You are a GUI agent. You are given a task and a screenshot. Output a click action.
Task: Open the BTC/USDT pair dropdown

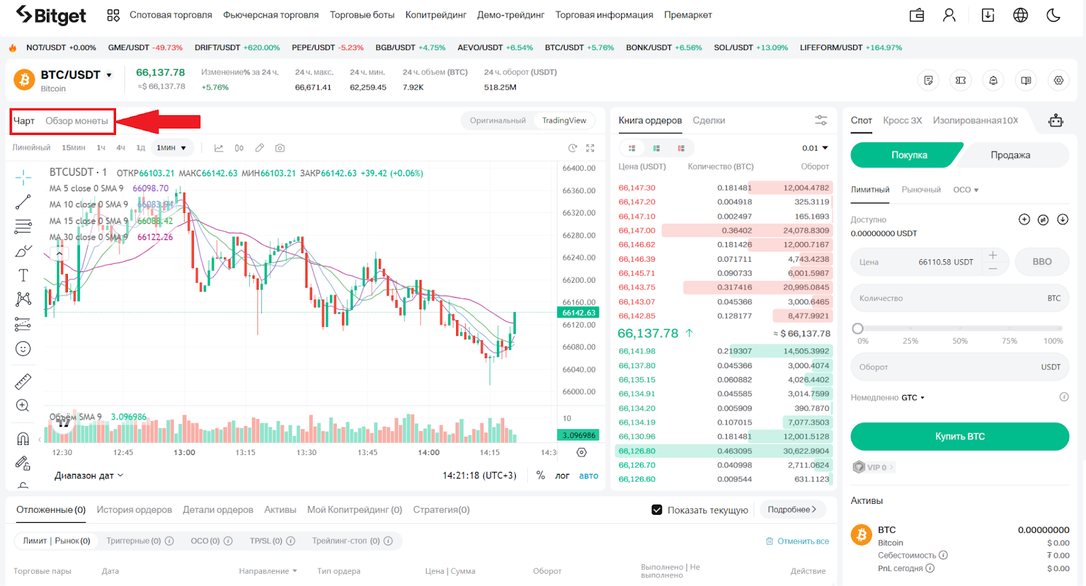[x=109, y=75]
